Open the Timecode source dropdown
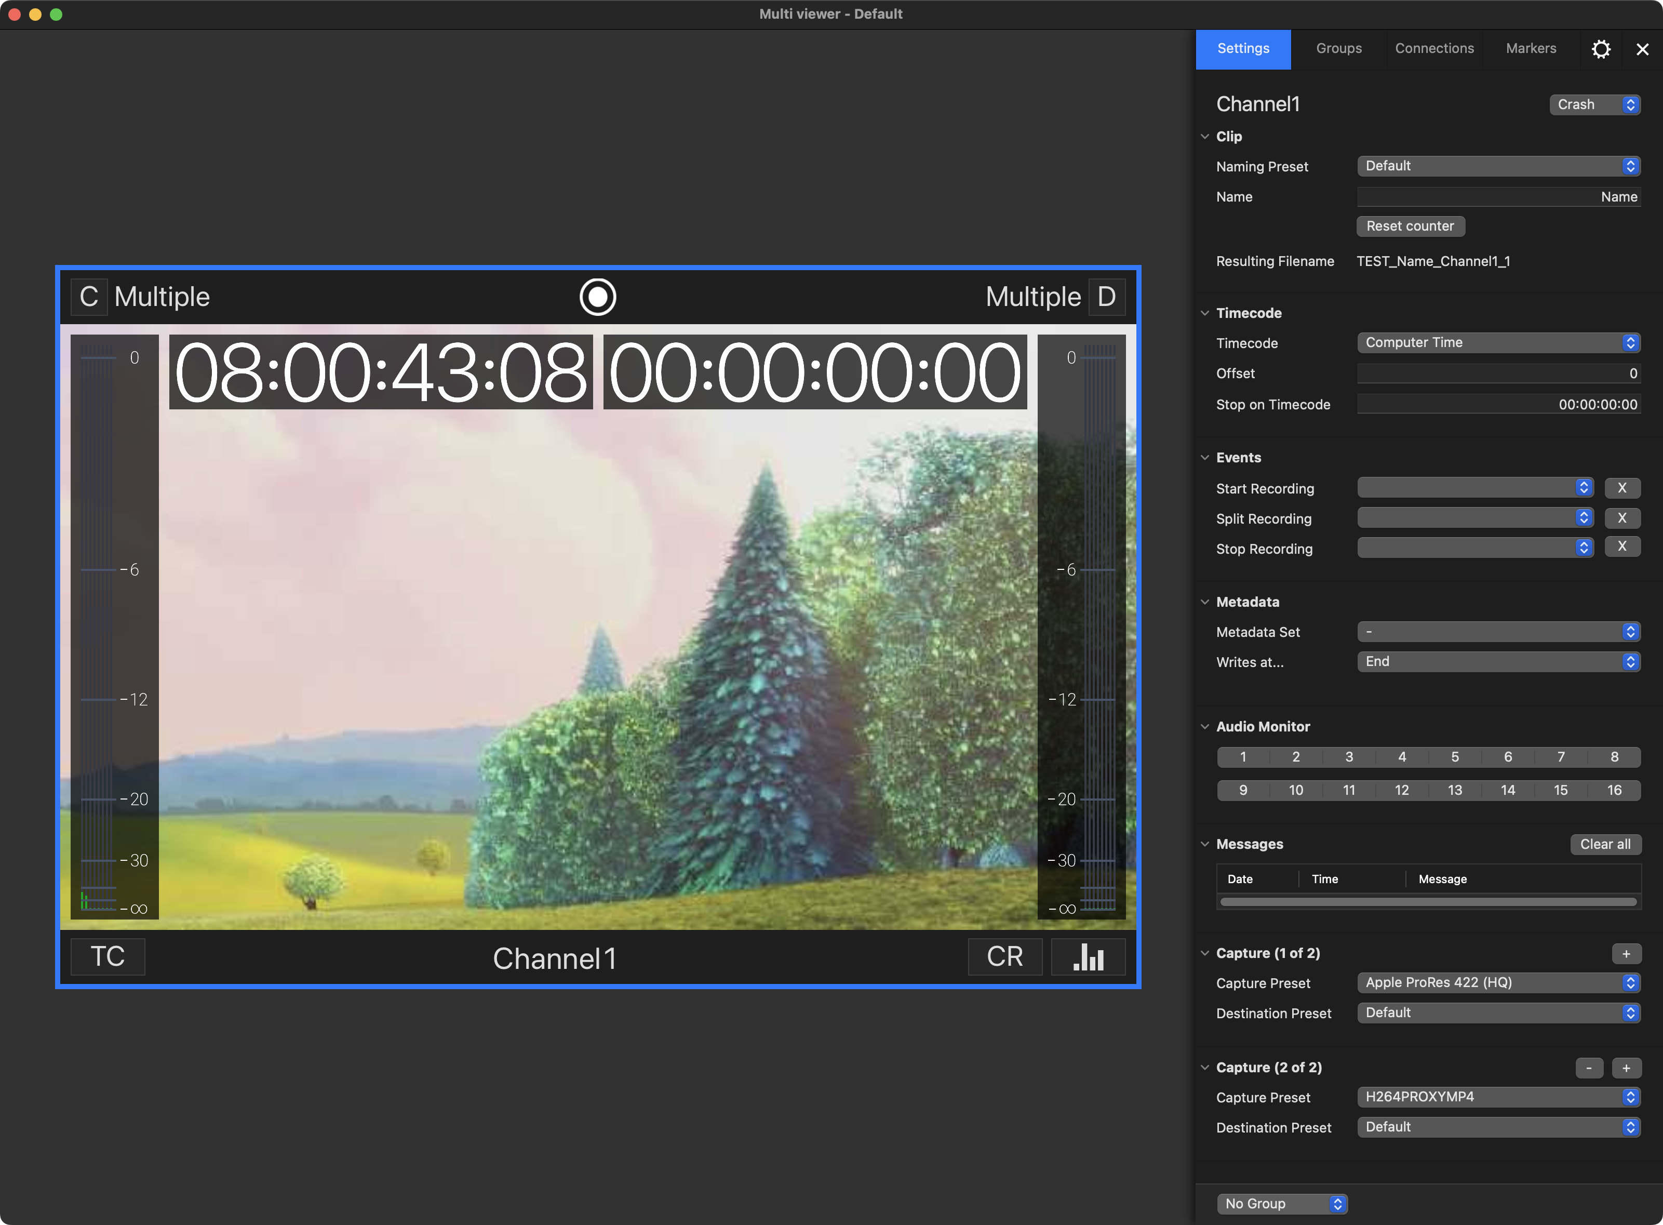This screenshot has width=1663, height=1225. (1498, 342)
